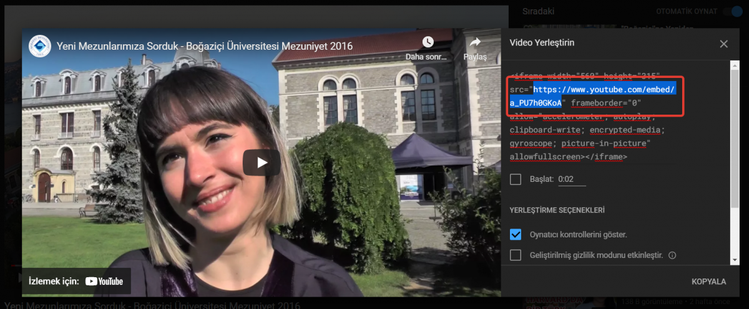The height and width of the screenshot is (309, 749).
Task: Click the İzlemek için label in player
Action: point(54,281)
